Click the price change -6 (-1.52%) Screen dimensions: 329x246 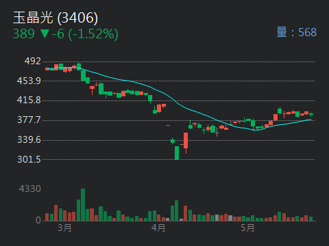click(x=85, y=34)
